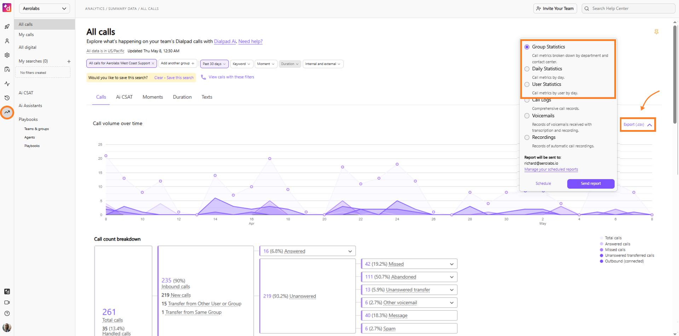Switch to the Calls tab
Viewport: 679px width, 336px height.
[x=101, y=97]
